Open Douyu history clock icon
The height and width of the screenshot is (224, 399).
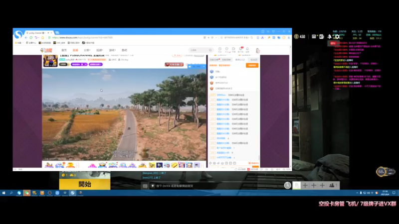[x=220, y=49]
